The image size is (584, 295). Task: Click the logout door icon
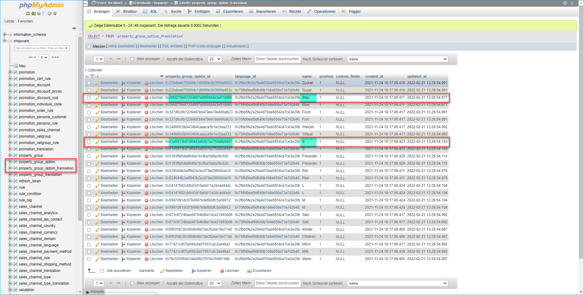point(33,13)
